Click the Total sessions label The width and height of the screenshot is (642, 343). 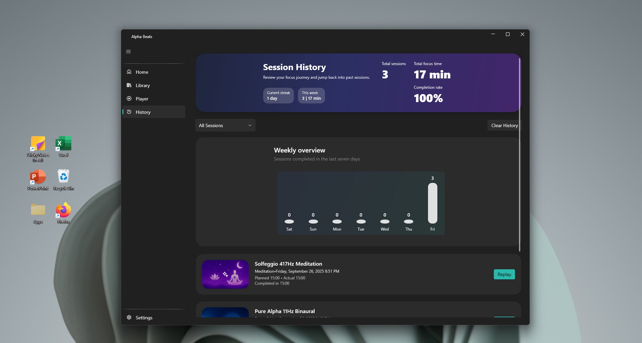[394, 64]
